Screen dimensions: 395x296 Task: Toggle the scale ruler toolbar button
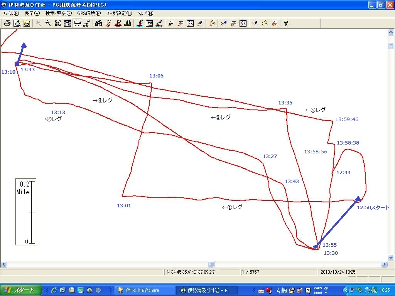(77, 24)
